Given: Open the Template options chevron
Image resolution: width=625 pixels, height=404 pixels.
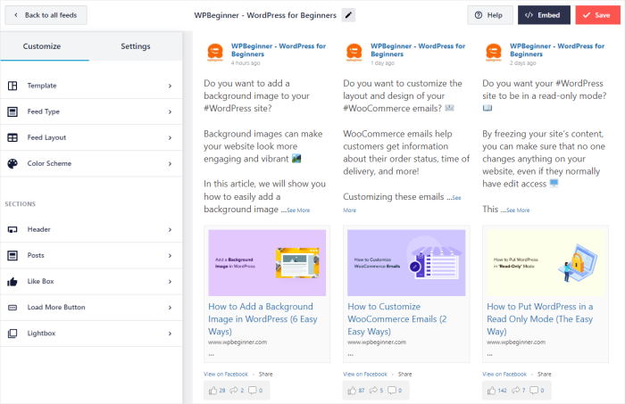Looking at the screenshot, I should pos(170,86).
